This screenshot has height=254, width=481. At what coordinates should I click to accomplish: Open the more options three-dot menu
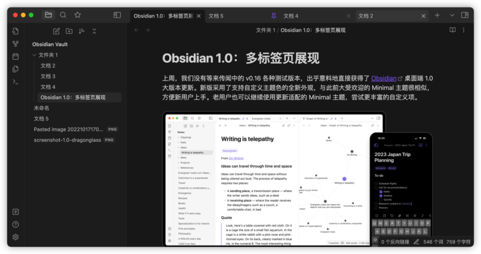pyautogui.click(x=464, y=30)
